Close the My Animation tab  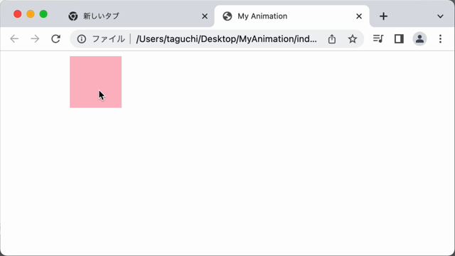359,16
